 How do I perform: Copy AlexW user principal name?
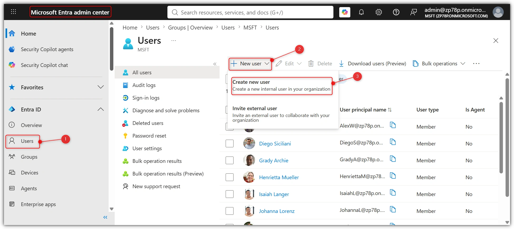(x=393, y=125)
